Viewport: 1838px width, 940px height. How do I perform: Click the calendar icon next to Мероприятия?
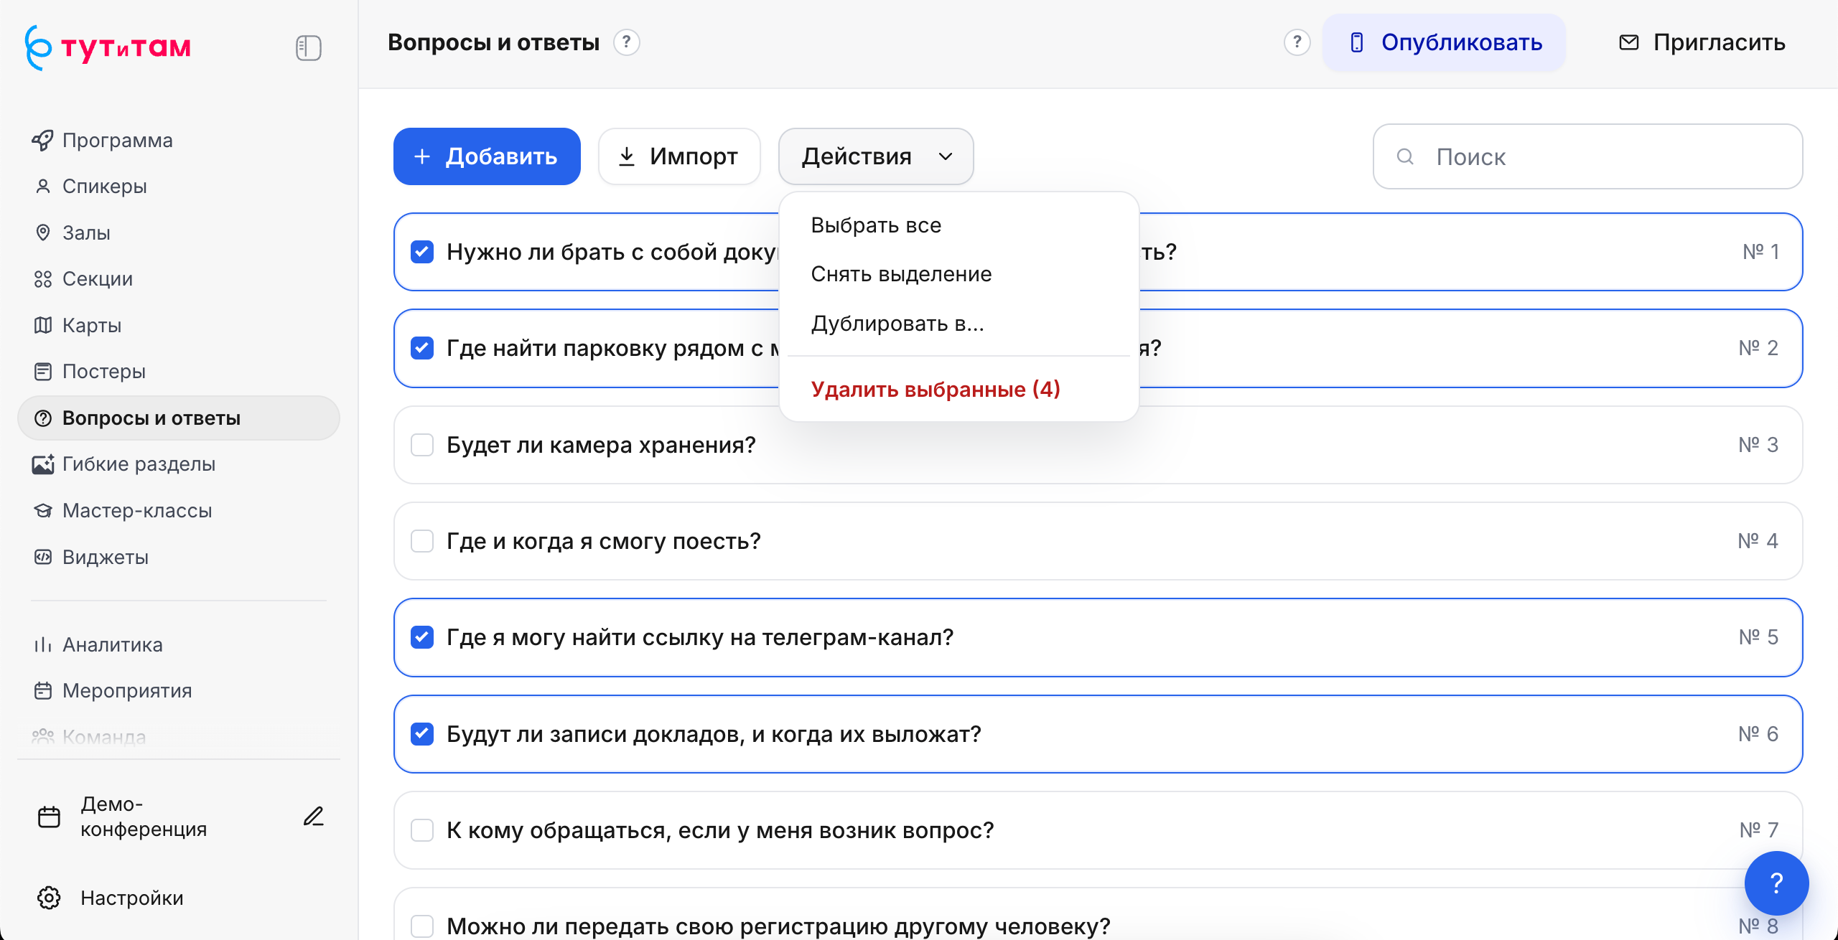[x=43, y=691]
